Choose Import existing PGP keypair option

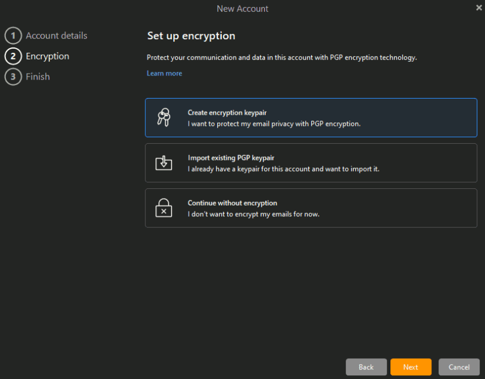[311, 163]
